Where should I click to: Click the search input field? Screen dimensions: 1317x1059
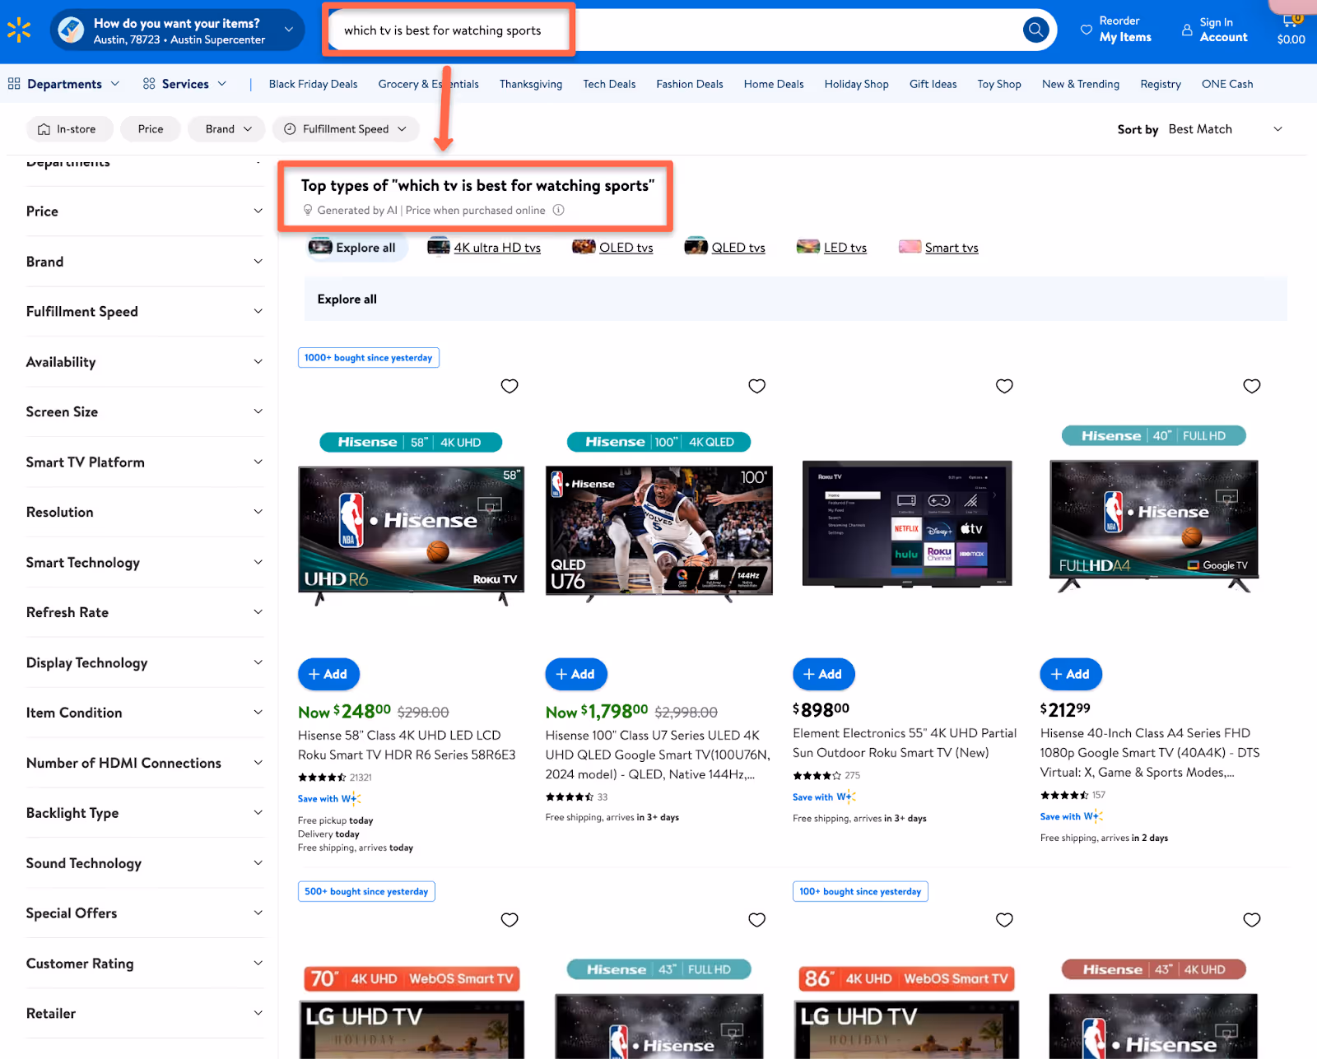[x=675, y=30]
